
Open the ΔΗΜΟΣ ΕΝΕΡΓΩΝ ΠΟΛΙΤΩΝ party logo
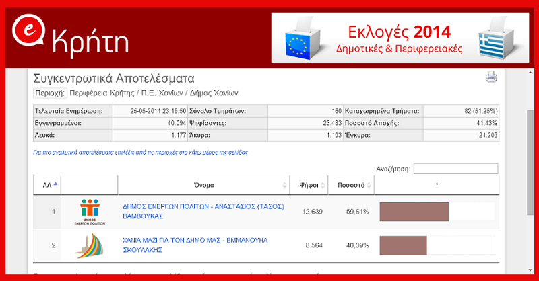[x=89, y=212]
